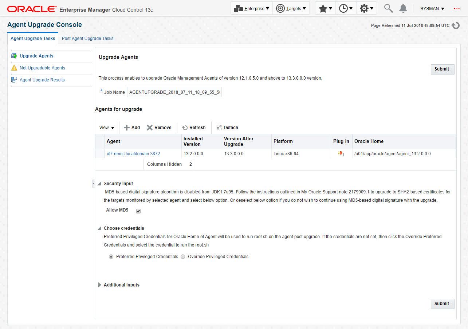Open the Targets menu
The width and height of the screenshot is (468, 329).
(291, 8)
